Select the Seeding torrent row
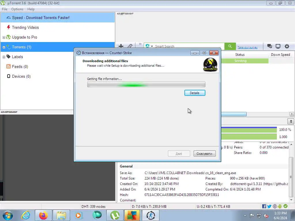295x221 pixels. pyautogui.click(x=258, y=61)
